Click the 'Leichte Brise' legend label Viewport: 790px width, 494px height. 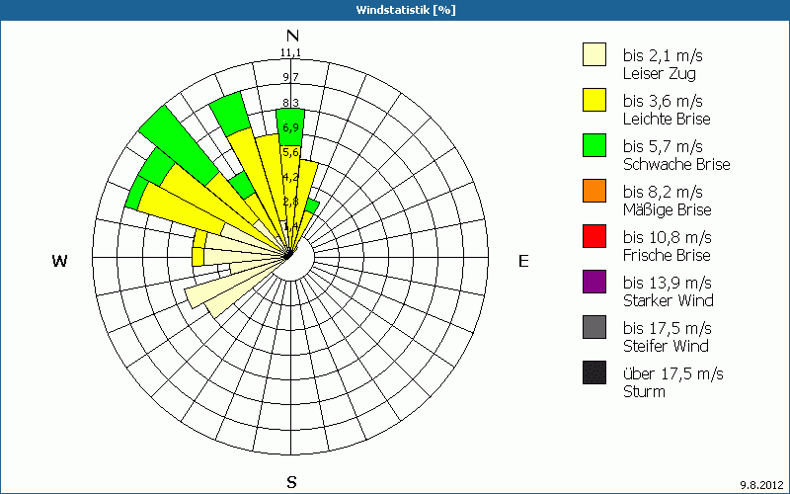point(667,119)
